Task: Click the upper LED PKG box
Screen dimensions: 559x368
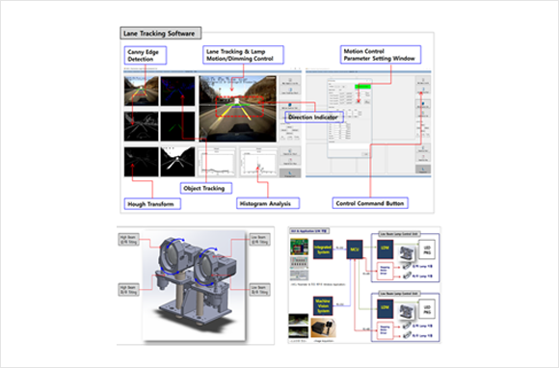Action: 427,250
